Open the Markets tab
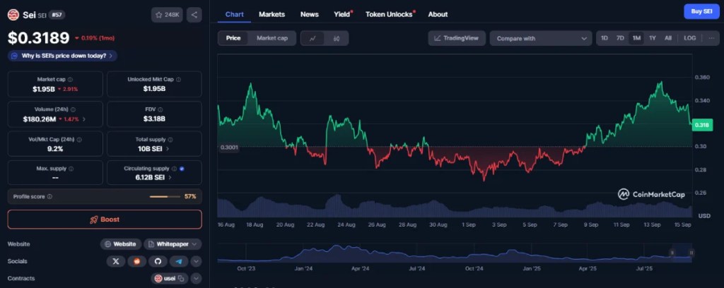Viewport: 724px width, 288px height. pyautogui.click(x=271, y=14)
